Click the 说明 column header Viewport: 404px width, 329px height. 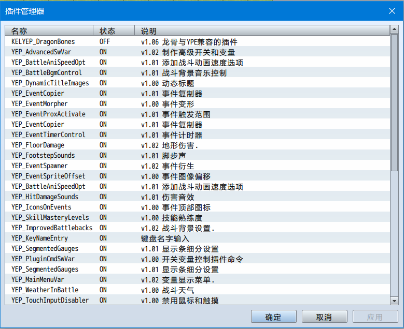[262, 31]
